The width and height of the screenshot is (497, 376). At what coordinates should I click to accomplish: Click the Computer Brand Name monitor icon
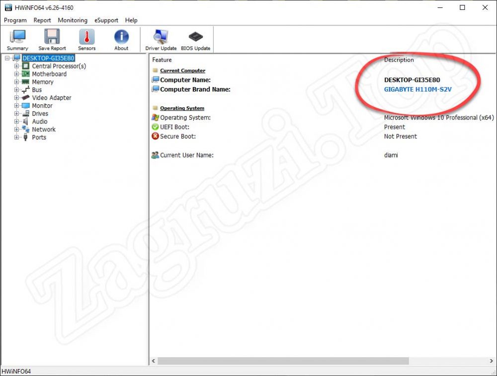[155, 89]
